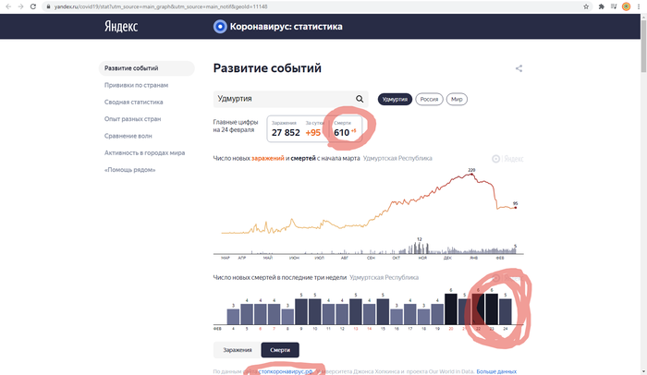The width and height of the screenshot is (647, 375).
Task: Select the Удмуртия region chip
Action: (x=393, y=99)
